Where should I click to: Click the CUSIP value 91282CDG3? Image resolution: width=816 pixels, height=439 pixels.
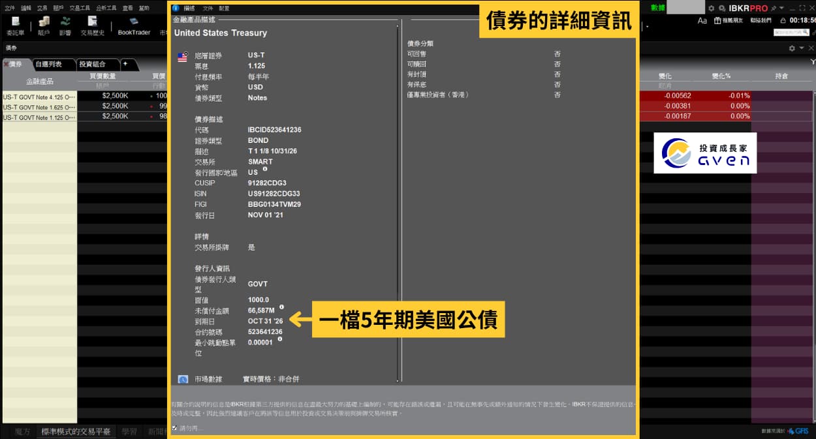click(267, 183)
